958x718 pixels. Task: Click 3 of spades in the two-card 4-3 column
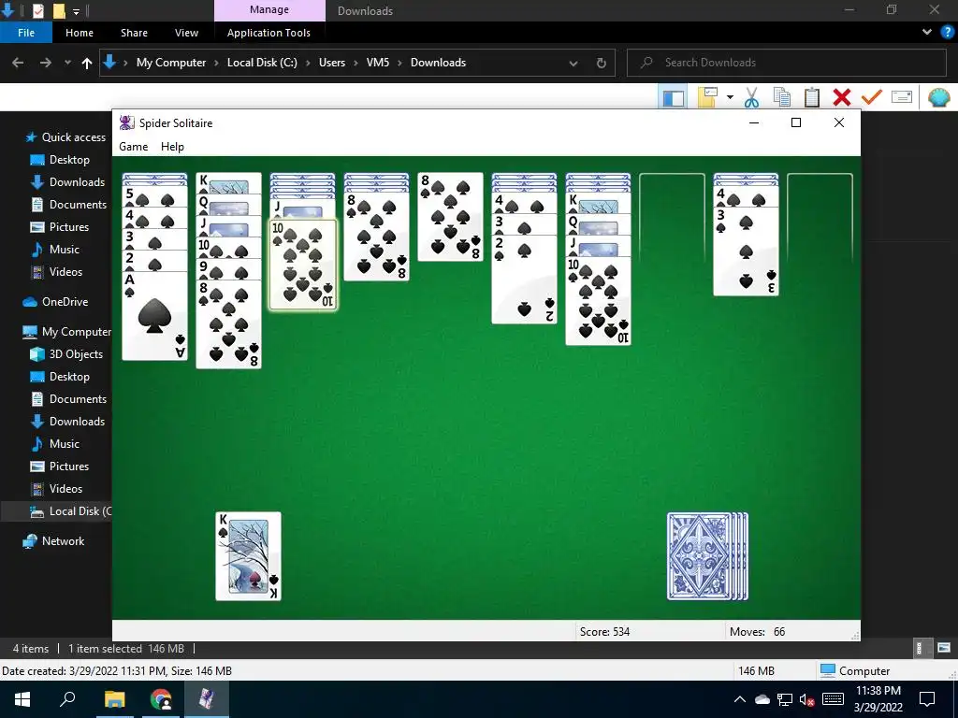(x=746, y=251)
